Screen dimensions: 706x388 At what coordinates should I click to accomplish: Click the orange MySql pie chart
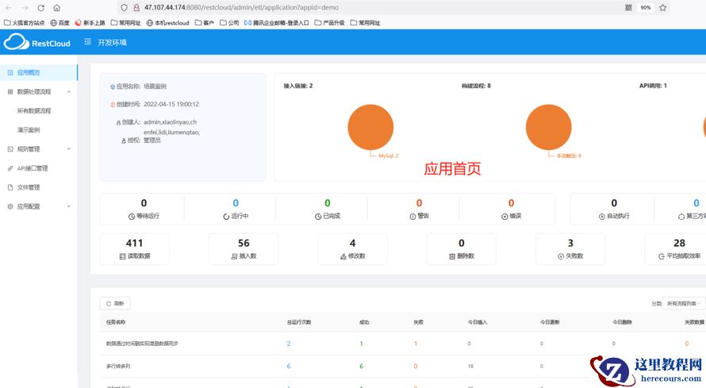click(370, 127)
